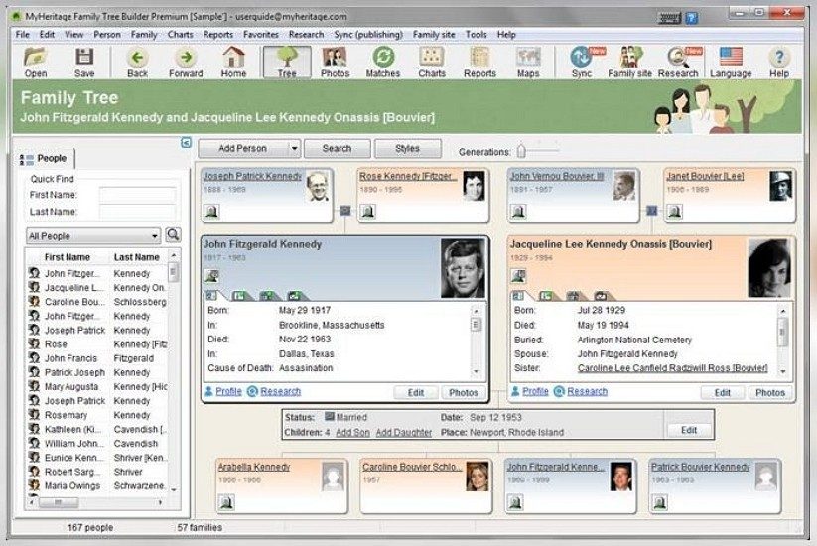Open the Family menu
Image resolution: width=817 pixels, height=546 pixels.
(144, 35)
